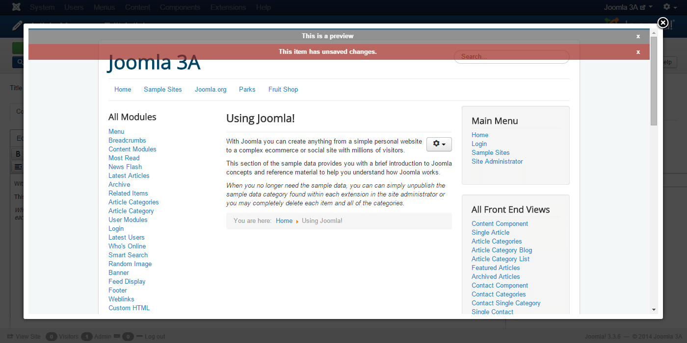687x343 pixels.
Task: Open the Menu link under All Modules
Action: [116, 132]
